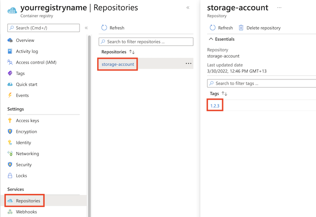Image resolution: width=316 pixels, height=217 pixels.
Task: Open the Overview page
Action: pos(25,40)
